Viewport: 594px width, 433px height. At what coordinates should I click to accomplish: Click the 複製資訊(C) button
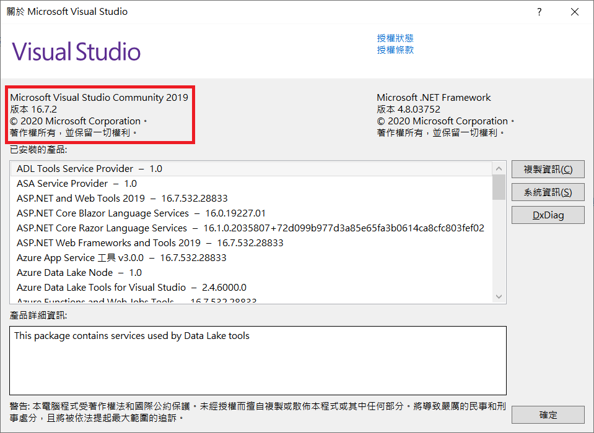point(548,169)
